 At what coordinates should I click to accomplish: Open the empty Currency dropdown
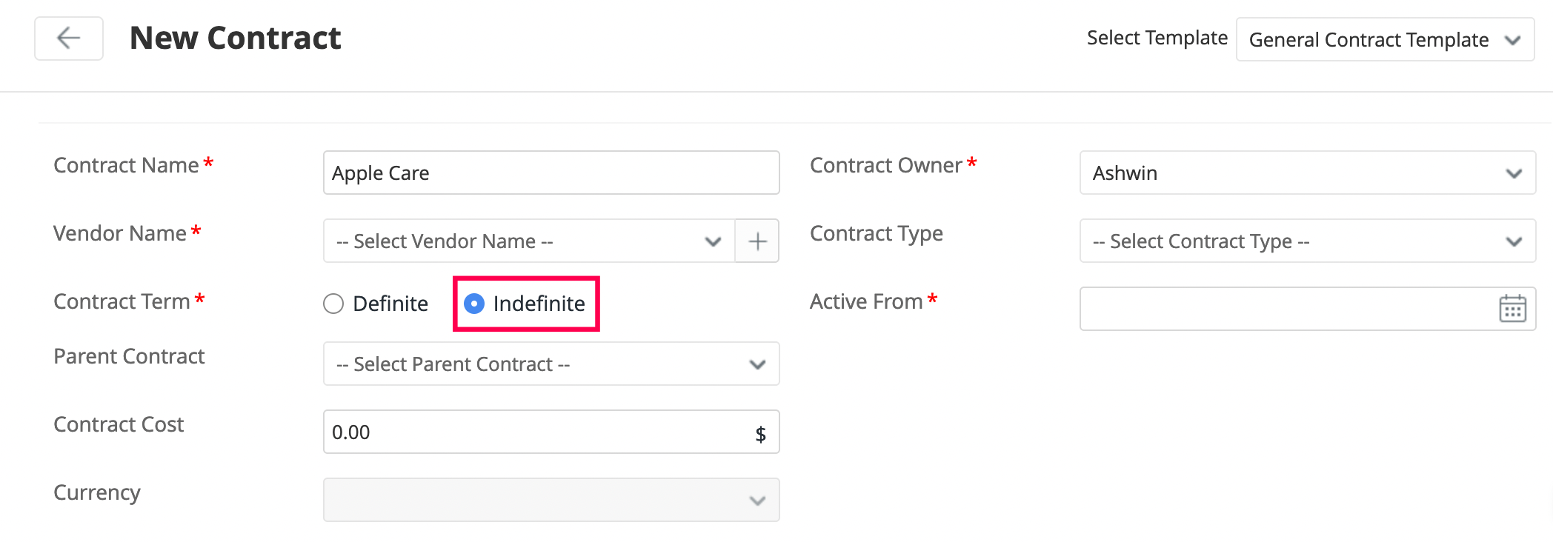click(551, 501)
